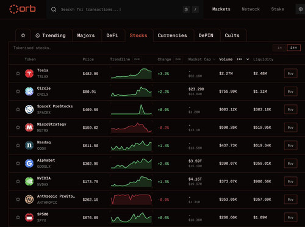305x227 pixels.
Task: Favorite the Circle row star
Action: pyautogui.click(x=18, y=92)
